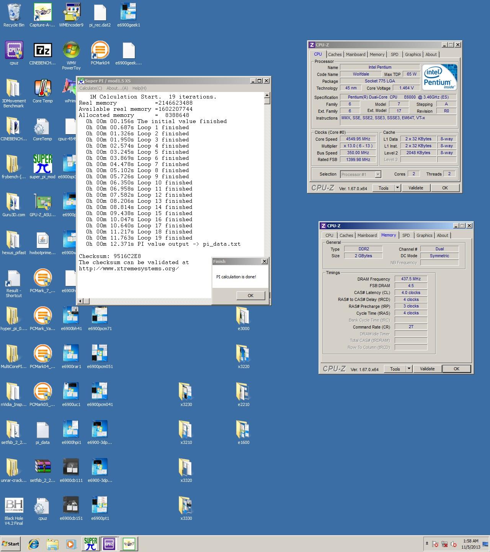Screen dimensions: 490x552
Task: Open the GPU-Z_ASU... icon
Action: click(42, 205)
